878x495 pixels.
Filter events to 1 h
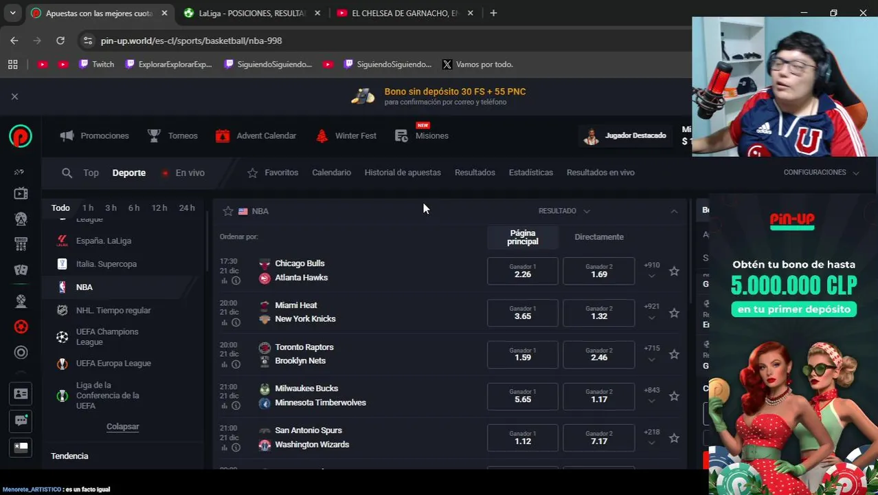coord(88,208)
